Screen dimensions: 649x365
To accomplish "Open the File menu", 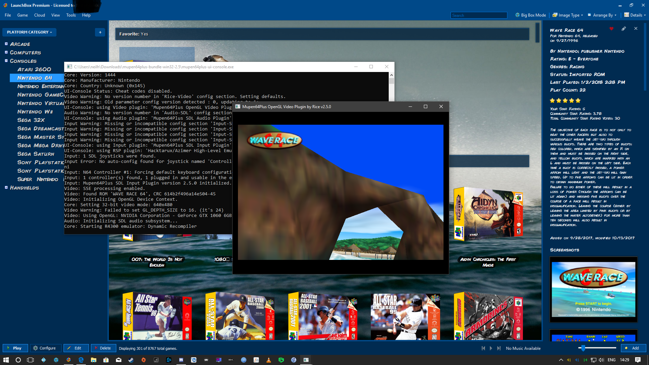I will [8, 15].
